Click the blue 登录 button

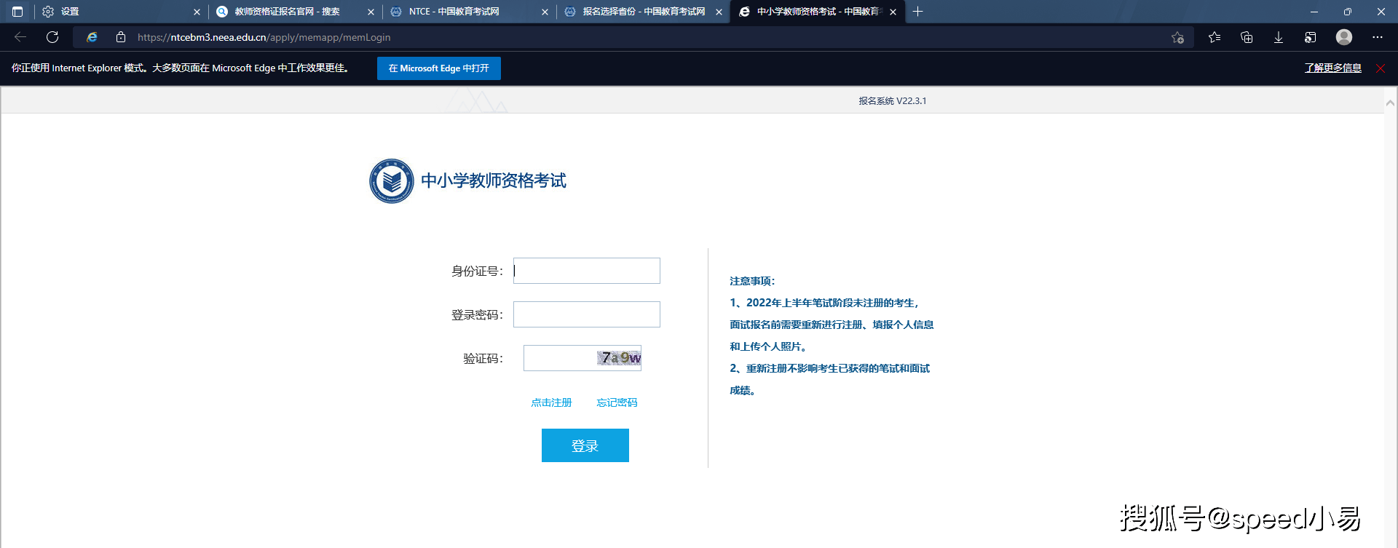click(585, 445)
